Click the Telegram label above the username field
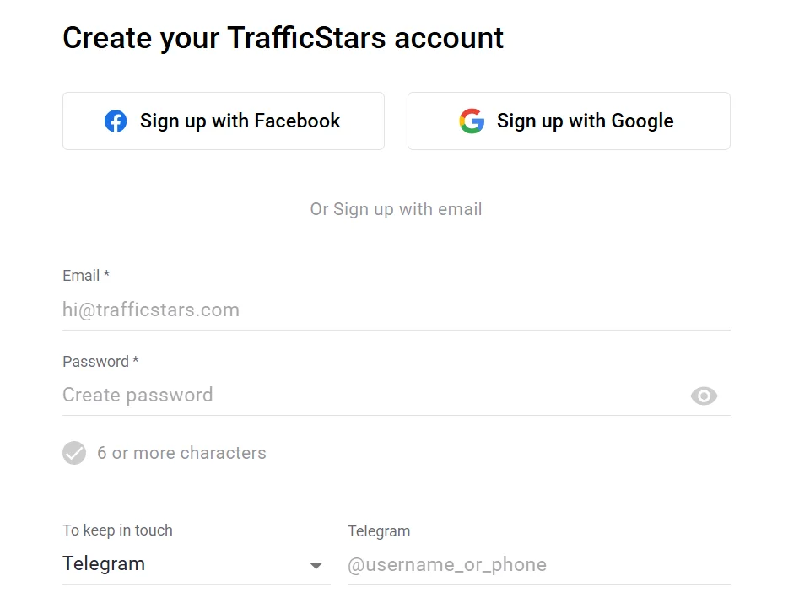The height and width of the screenshot is (603, 799). point(379,531)
